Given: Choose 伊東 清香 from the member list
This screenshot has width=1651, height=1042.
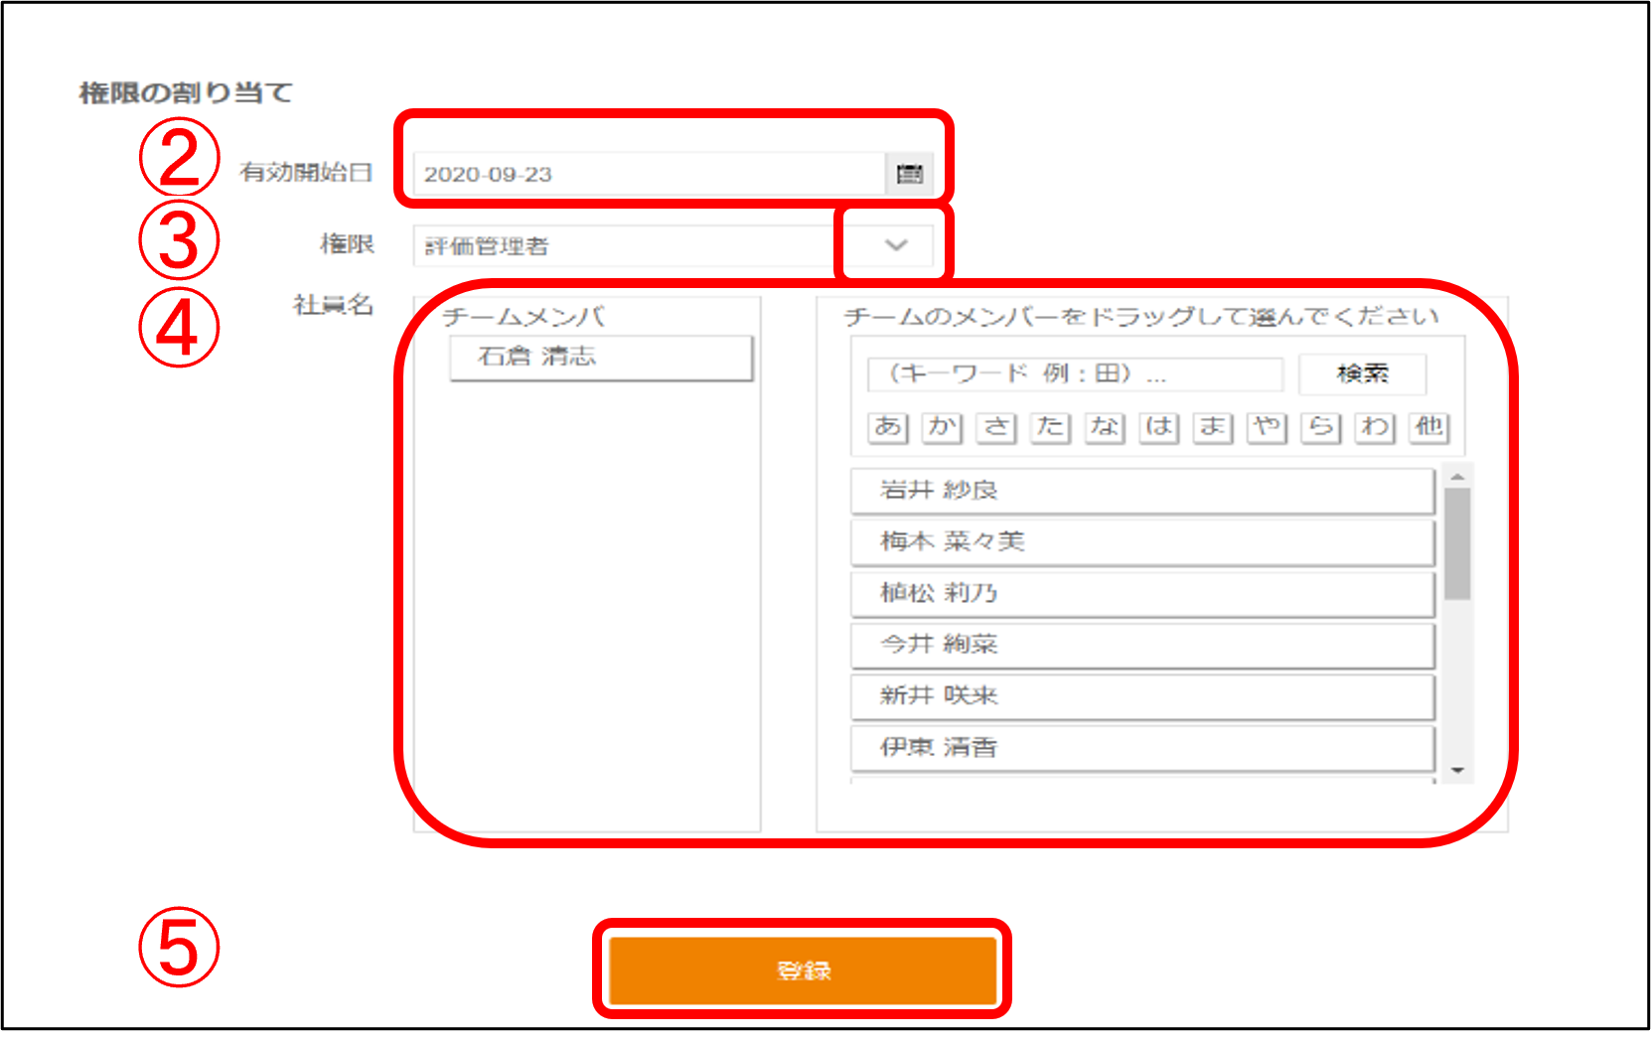Looking at the screenshot, I should point(1142,748).
